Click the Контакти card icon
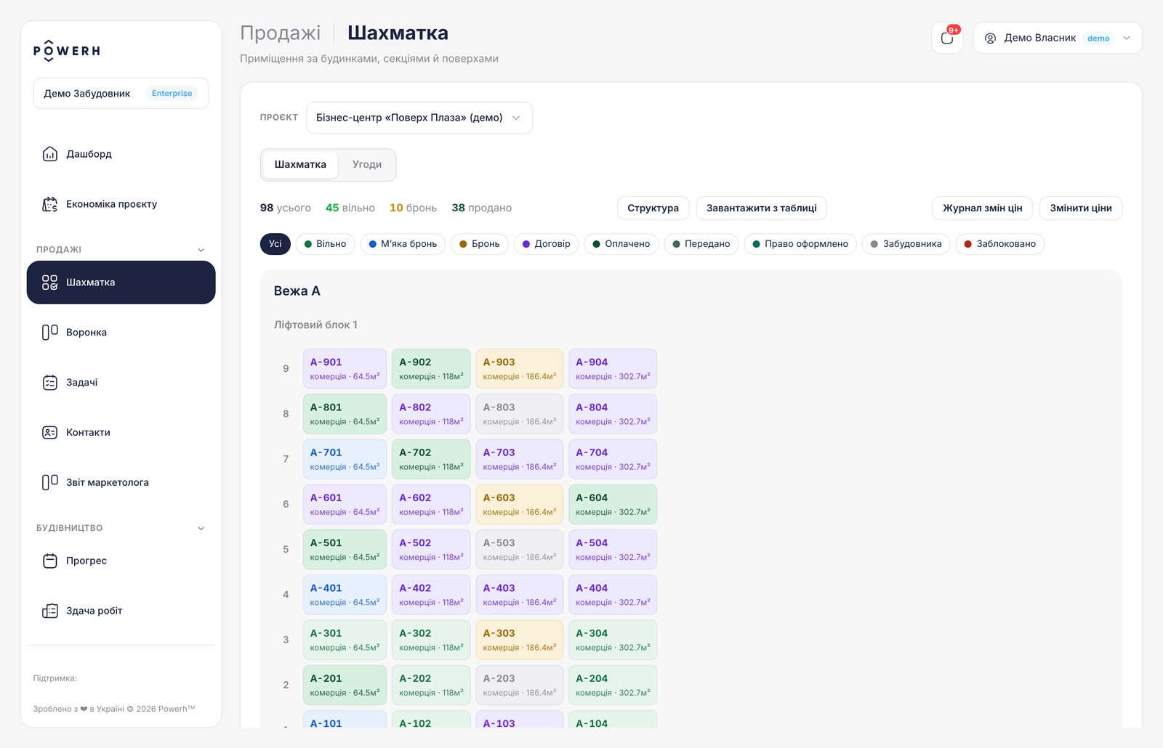 coord(50,432)
